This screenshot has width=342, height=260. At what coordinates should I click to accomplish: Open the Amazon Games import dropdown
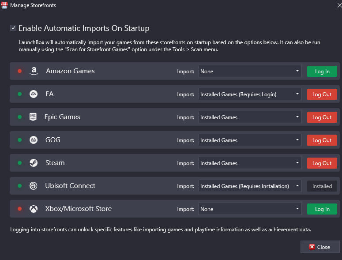tap(250, 71)
